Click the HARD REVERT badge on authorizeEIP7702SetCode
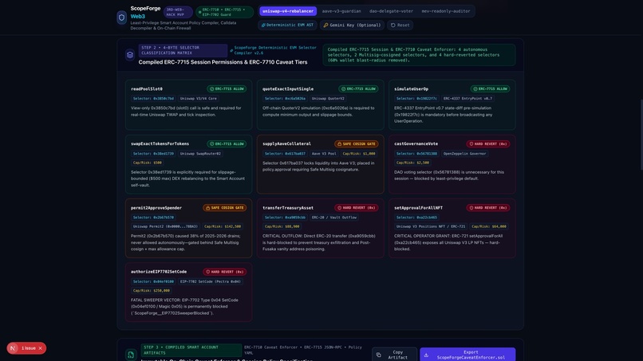The width and height of the screenshot is (643, 361). (225, 272)
